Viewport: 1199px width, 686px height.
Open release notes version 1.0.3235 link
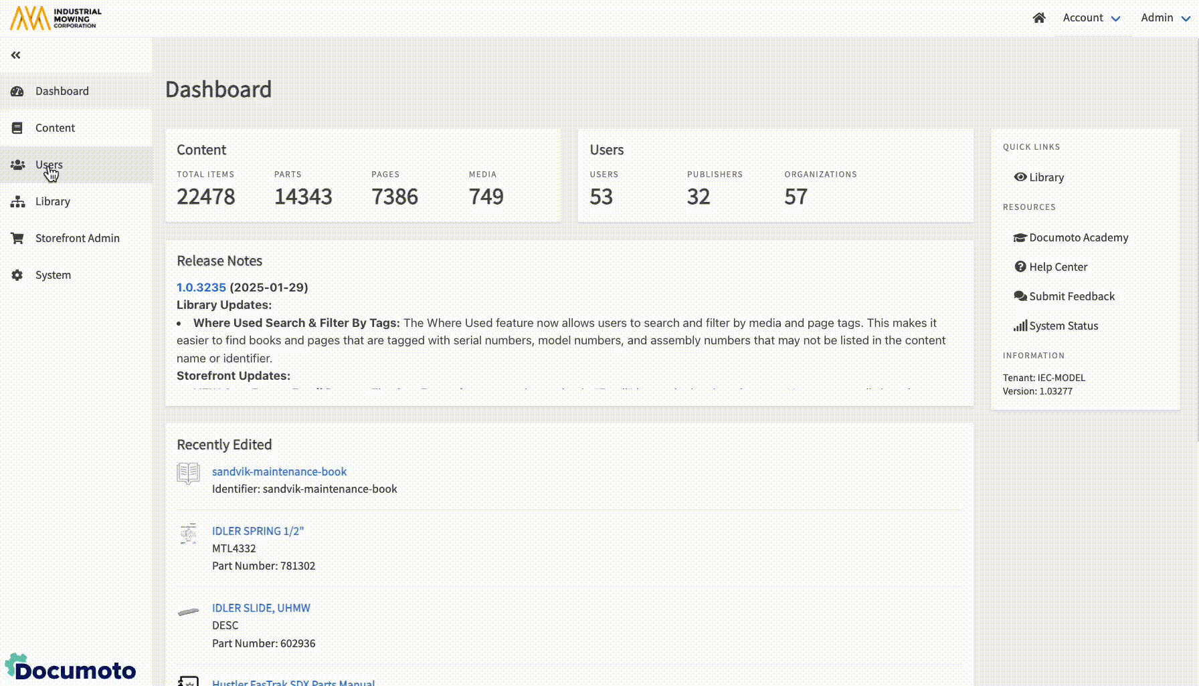[201, 288]
